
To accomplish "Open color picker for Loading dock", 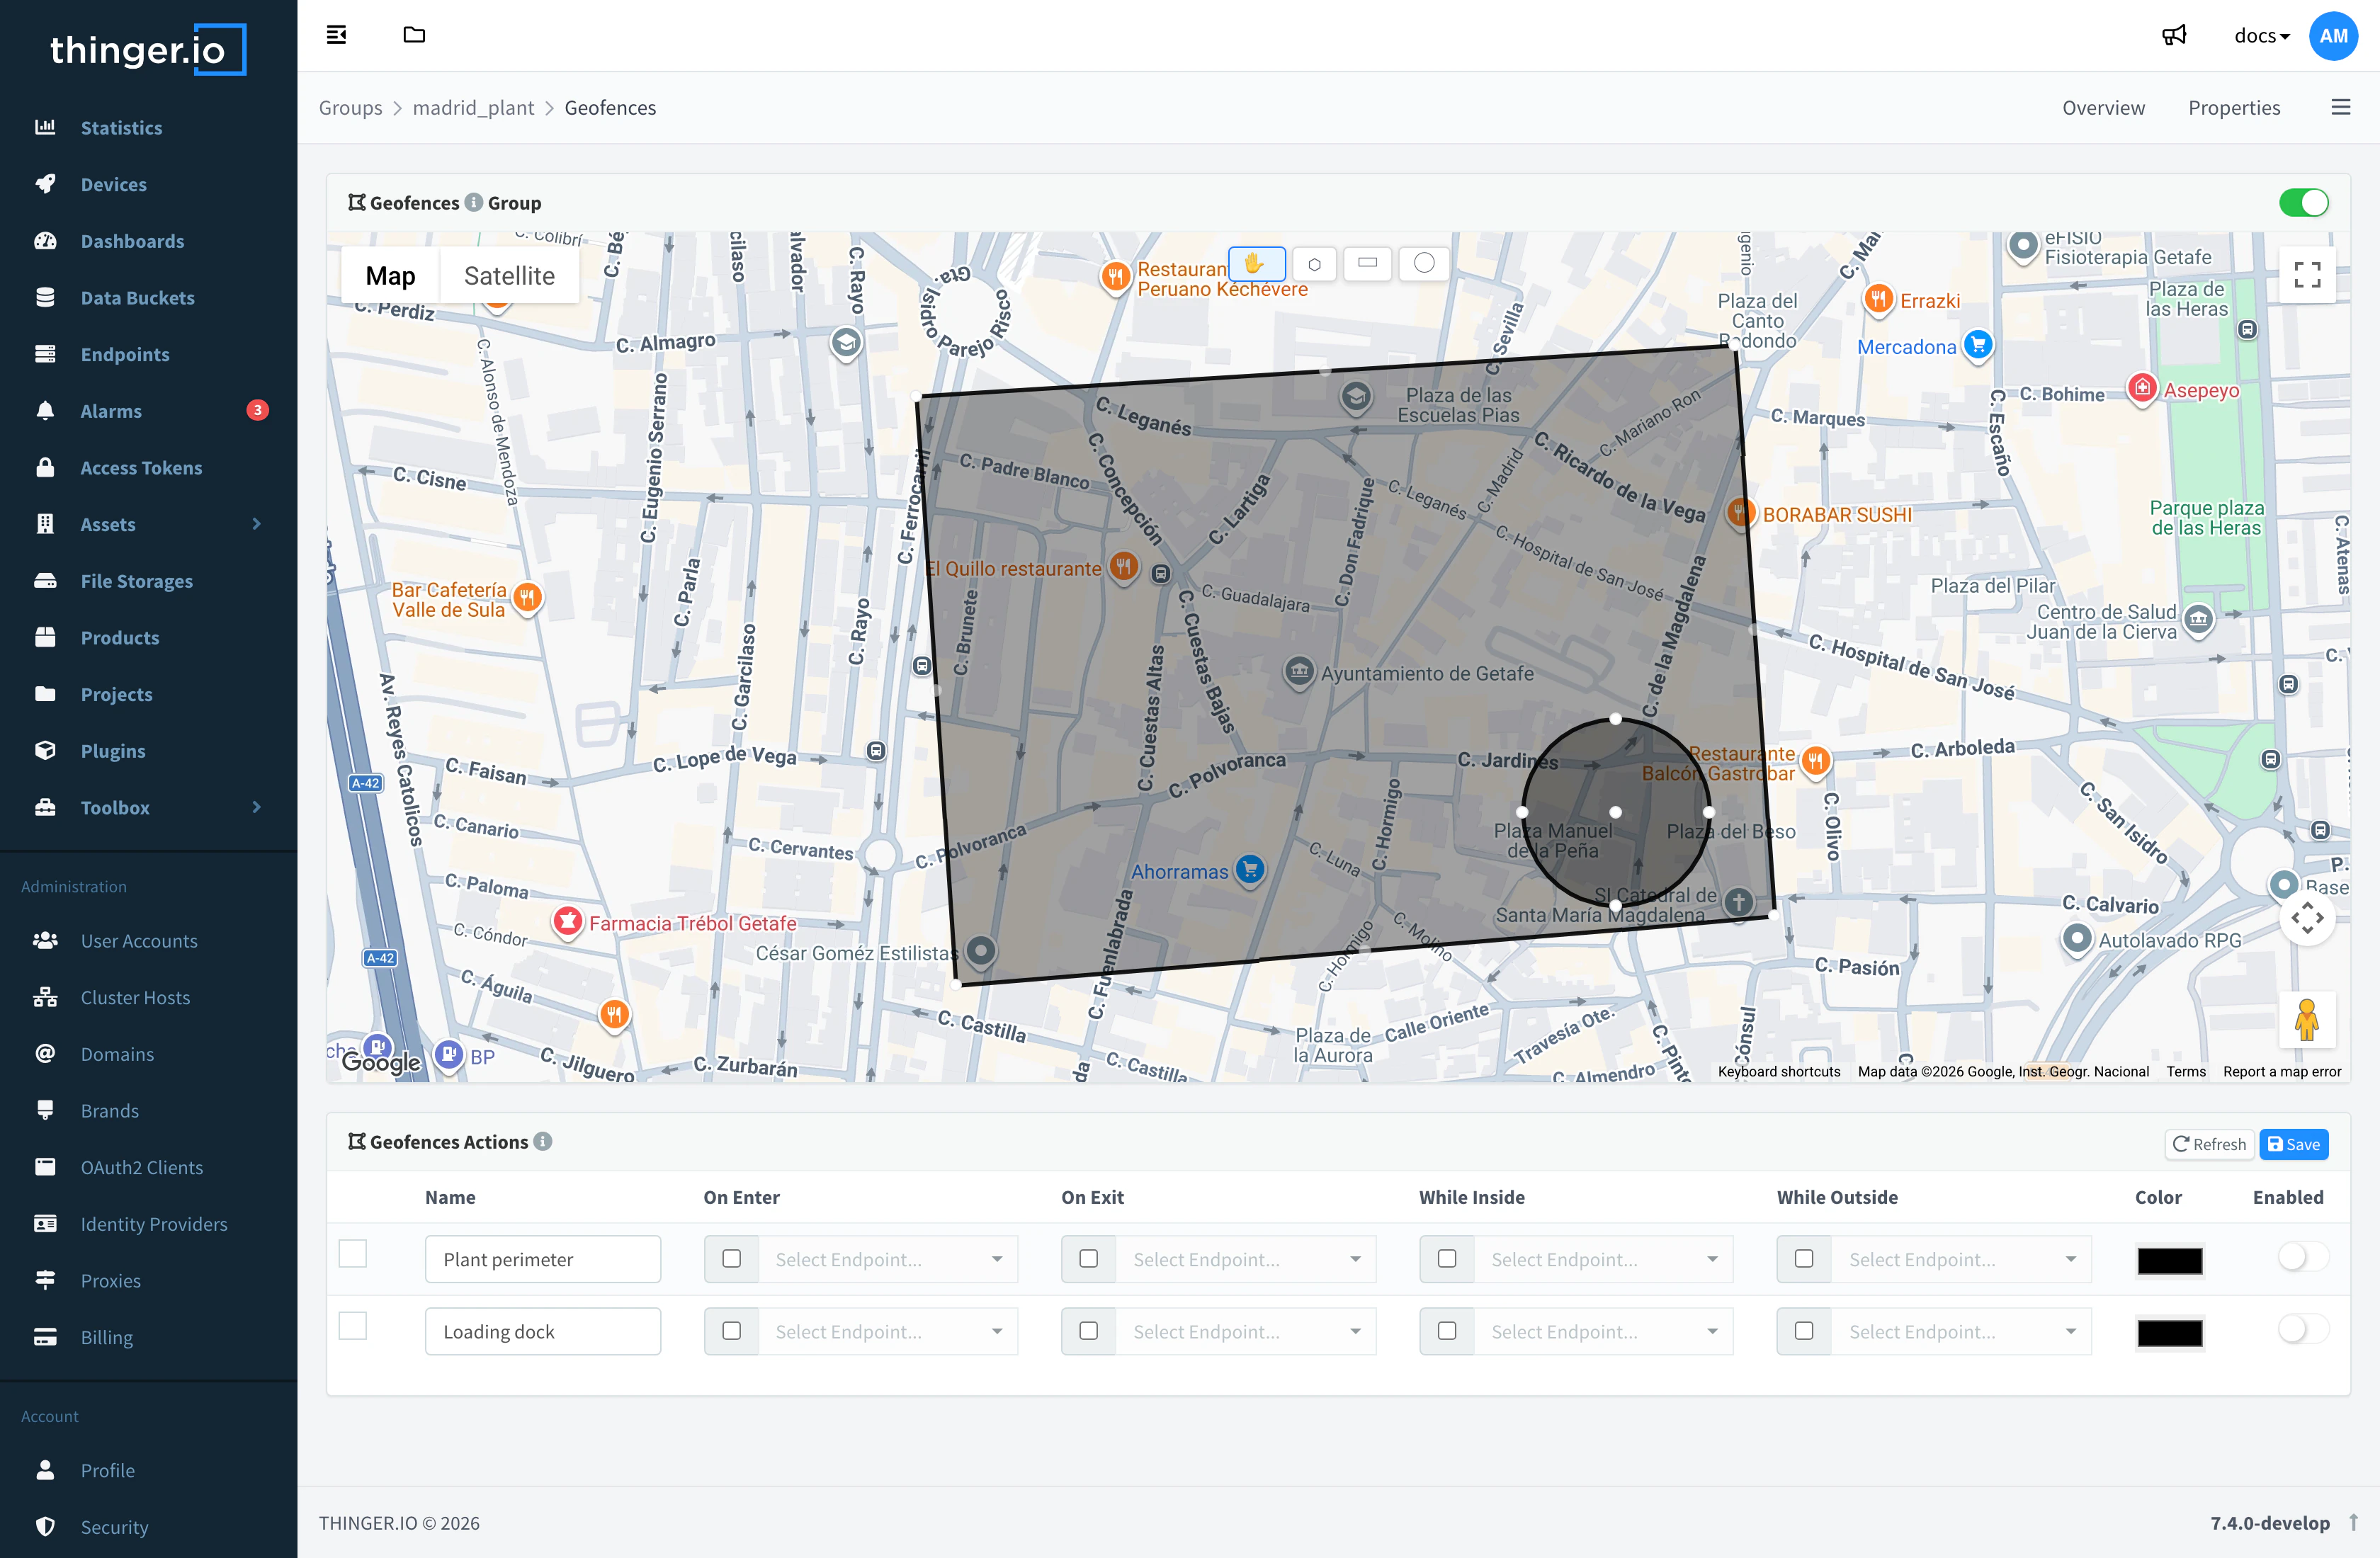I will [x=2169, y=1332].
